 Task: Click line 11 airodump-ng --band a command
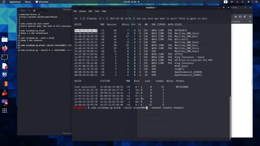37,38
